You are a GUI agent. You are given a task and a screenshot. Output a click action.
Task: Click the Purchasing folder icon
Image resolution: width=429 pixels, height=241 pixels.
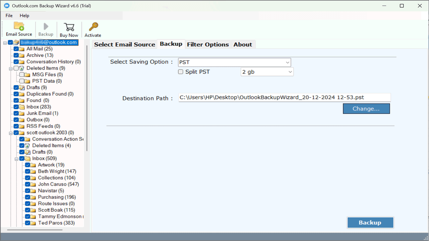point(33,197)
